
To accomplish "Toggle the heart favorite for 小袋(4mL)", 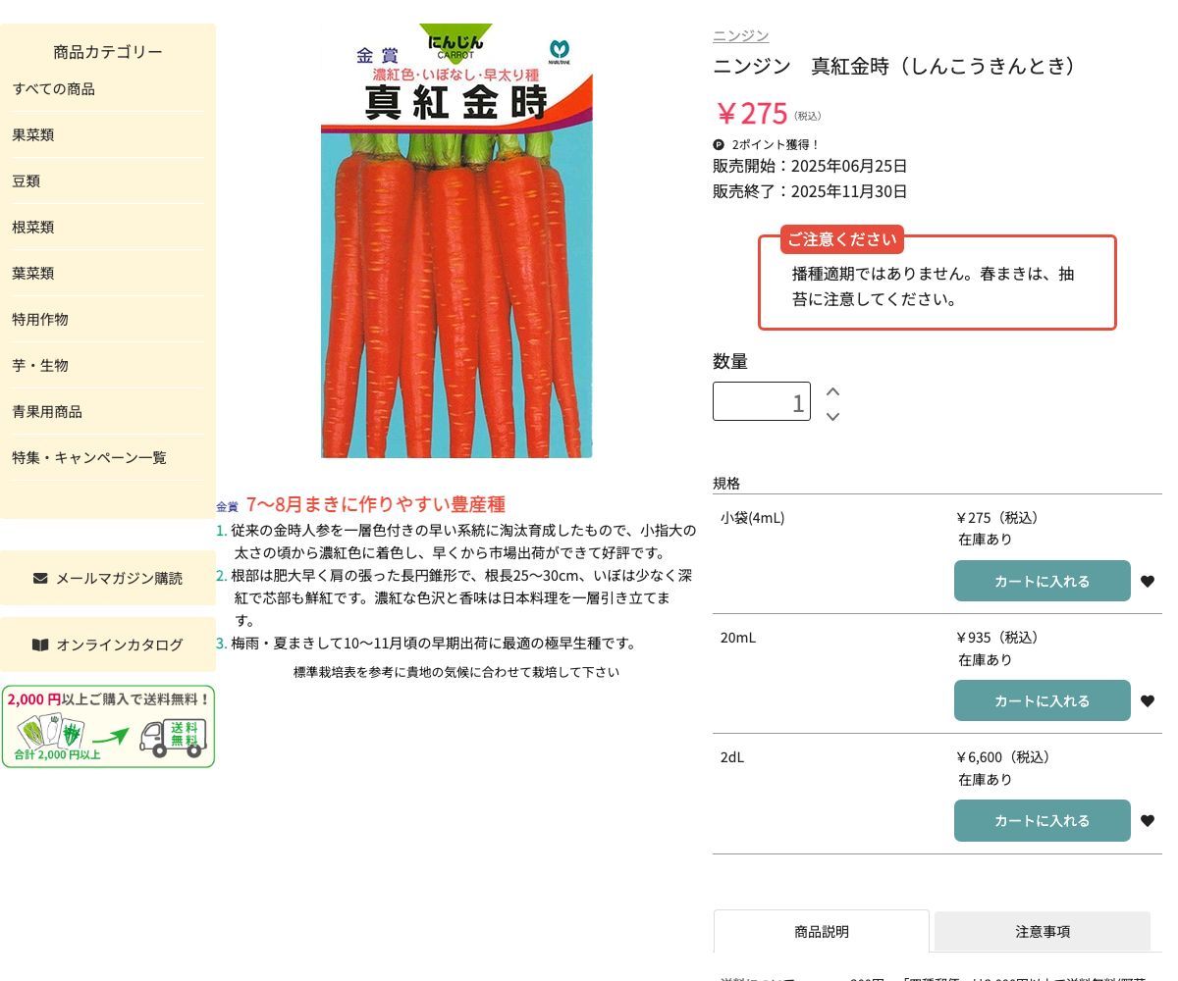I will tap(1148, 581).
